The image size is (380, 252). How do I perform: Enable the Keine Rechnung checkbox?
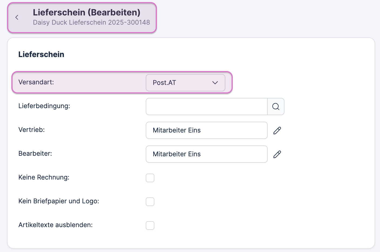coord(150,178)
